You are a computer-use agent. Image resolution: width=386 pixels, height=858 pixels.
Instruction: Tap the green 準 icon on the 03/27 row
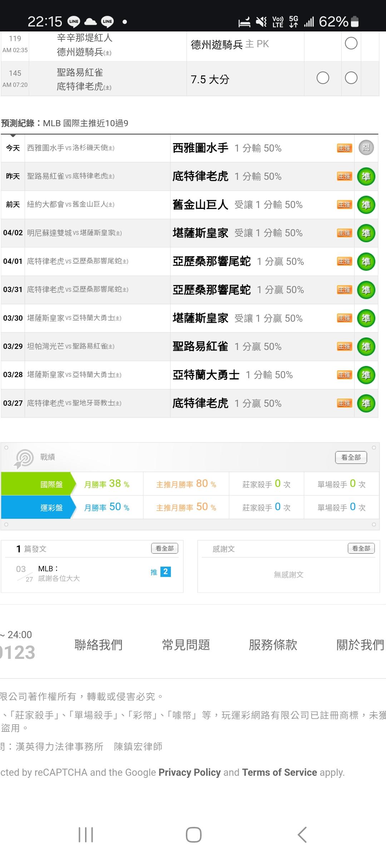366,404
